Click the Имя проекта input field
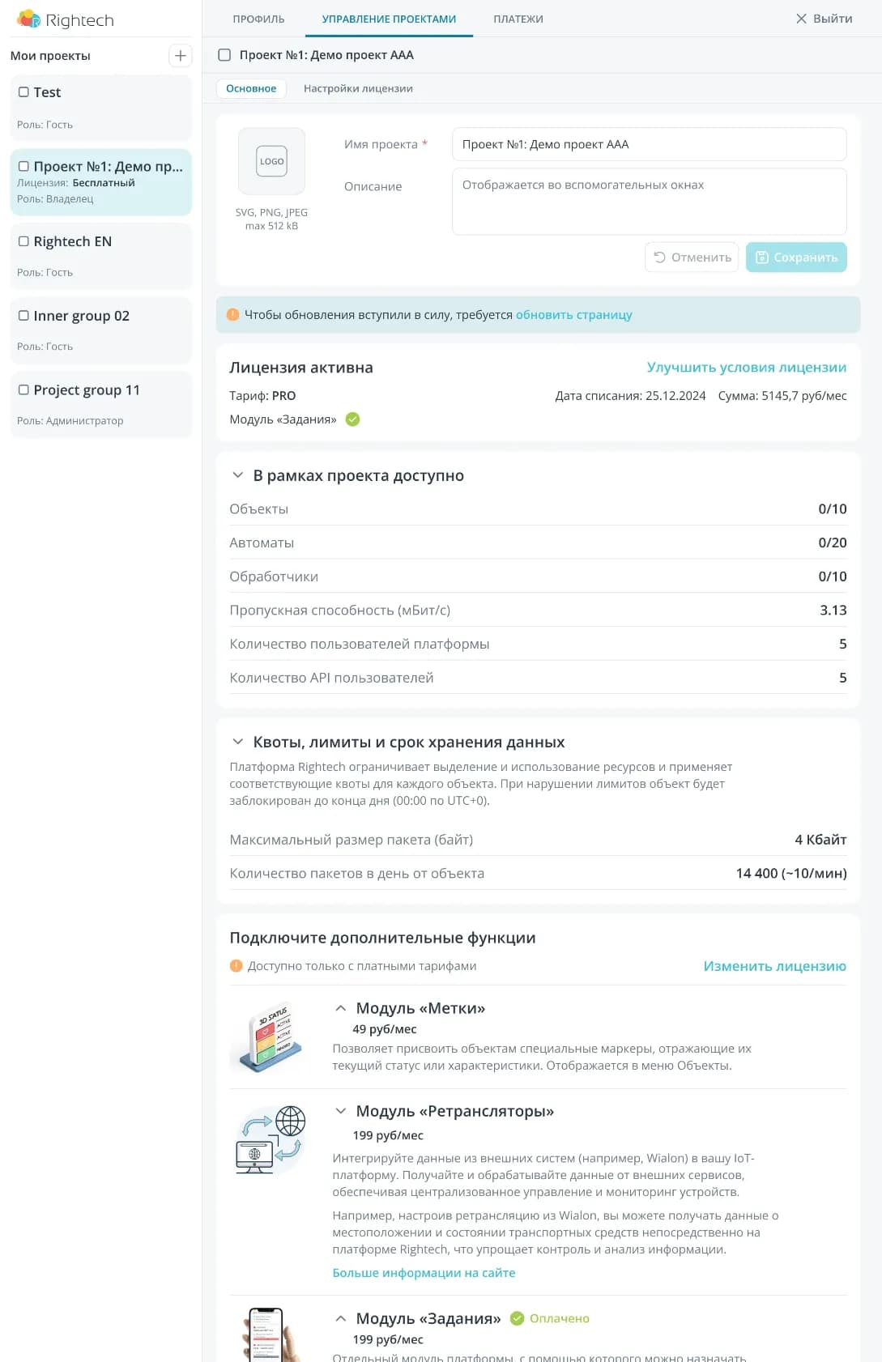Screen dimensions: 882x1362 pyautogui.click(x=649, y=144)
